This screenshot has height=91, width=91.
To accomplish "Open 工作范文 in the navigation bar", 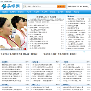I will pyautogui.click(x=61, y=12).
